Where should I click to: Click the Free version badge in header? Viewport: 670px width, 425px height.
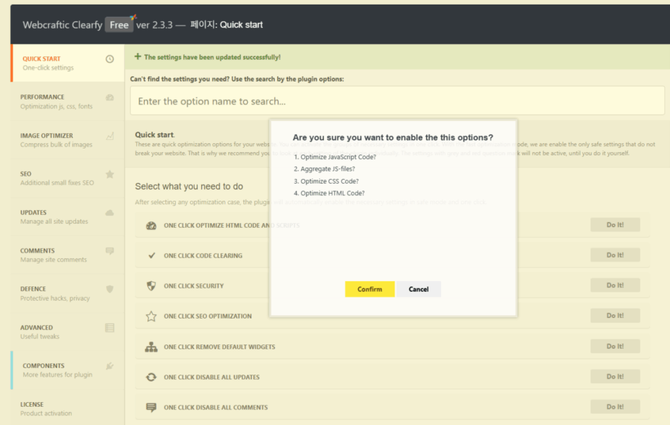[x=119, y=25]
